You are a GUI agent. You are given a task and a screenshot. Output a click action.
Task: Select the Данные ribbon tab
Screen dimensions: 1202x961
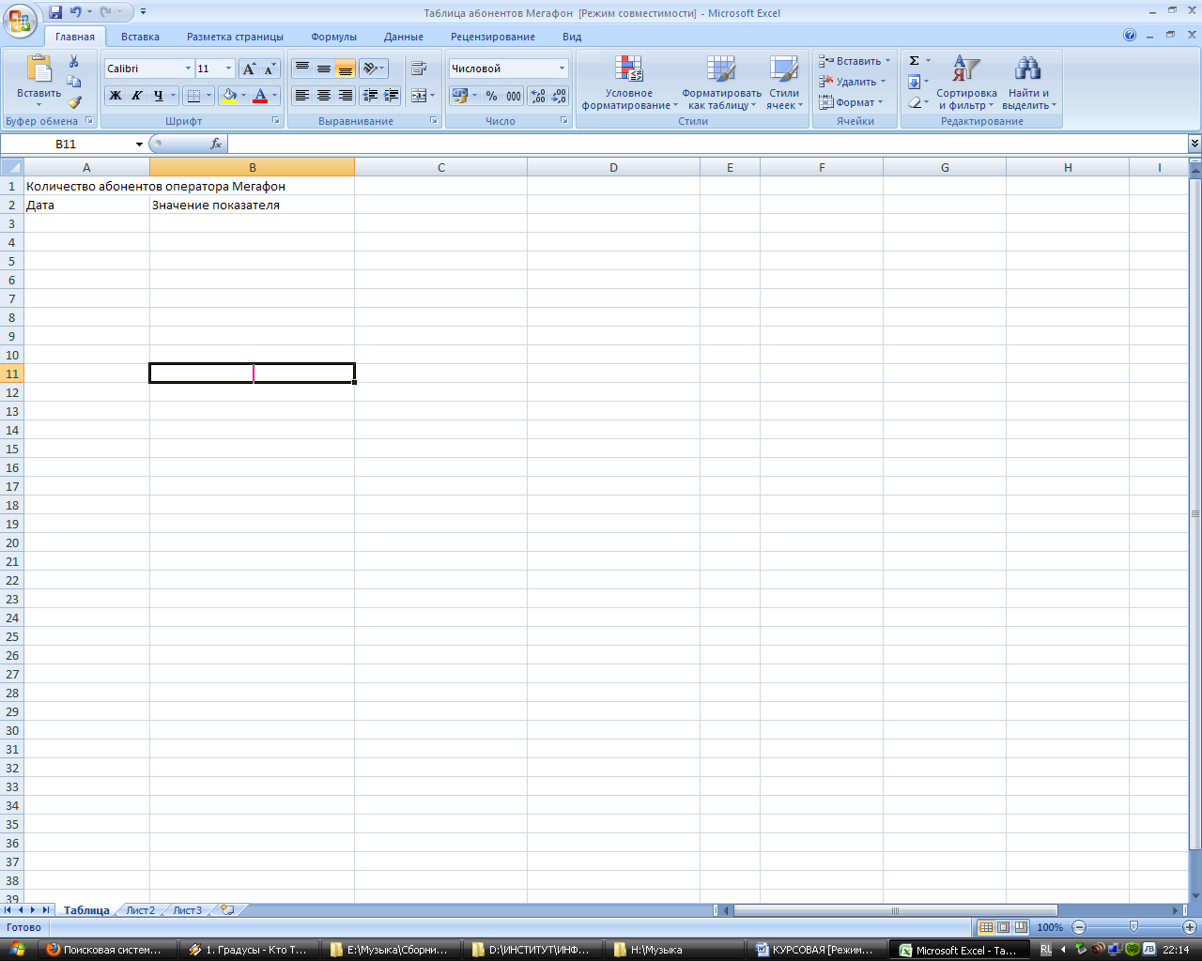[404, 37]
